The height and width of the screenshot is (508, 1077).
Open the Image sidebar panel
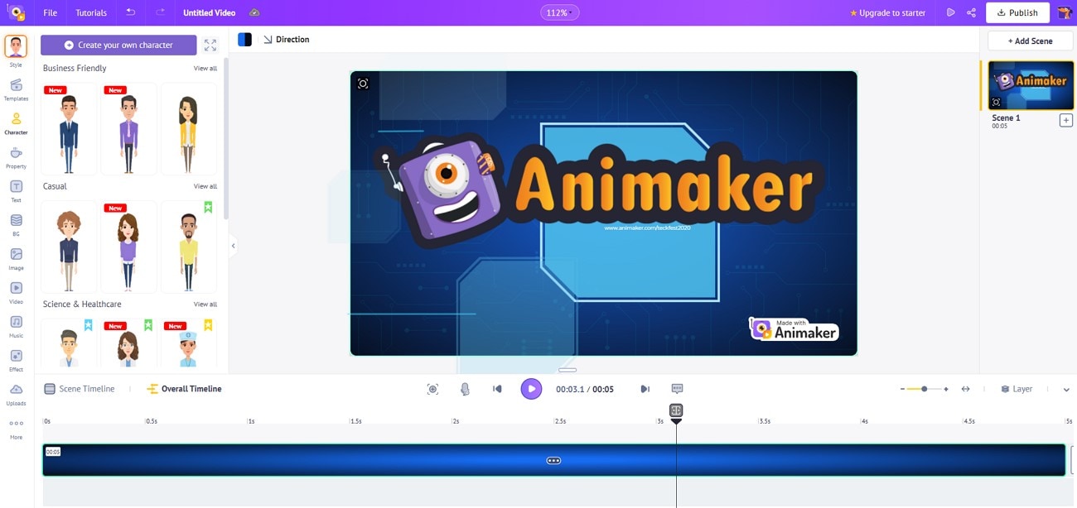[x=16, y=259]
